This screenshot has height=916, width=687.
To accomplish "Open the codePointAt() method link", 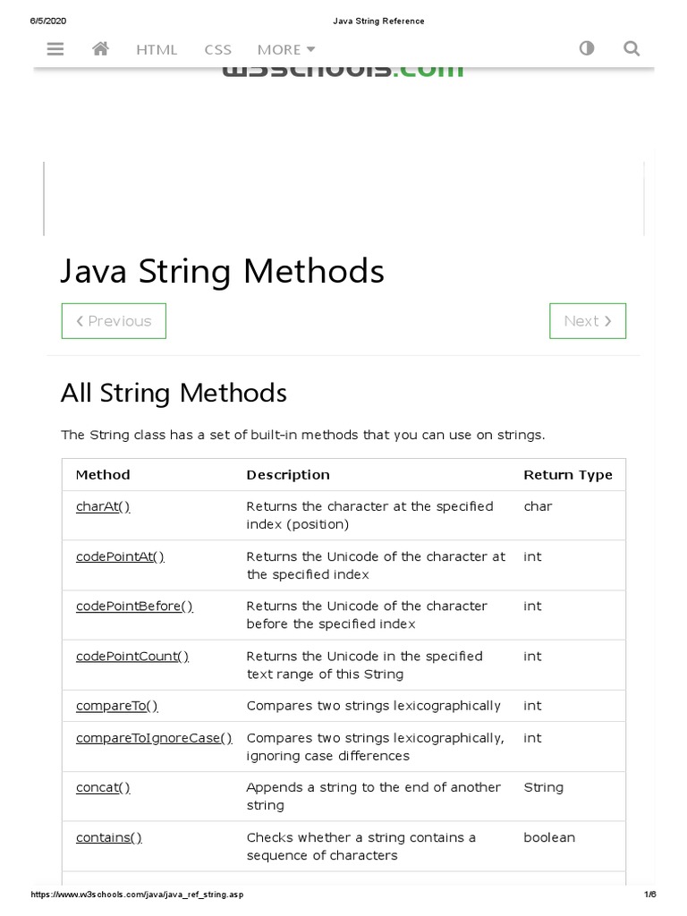I will [x=120, y=556].
